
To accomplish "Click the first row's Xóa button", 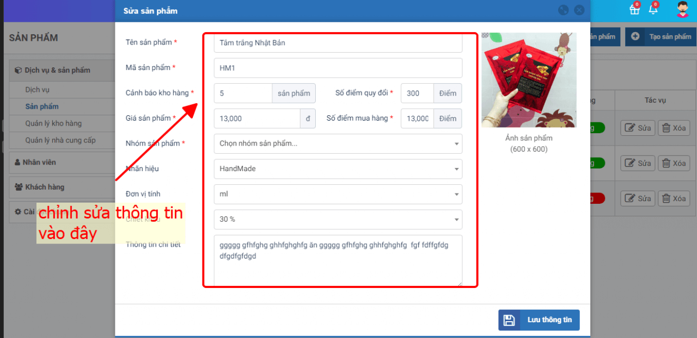I will (x=674, y=128).
